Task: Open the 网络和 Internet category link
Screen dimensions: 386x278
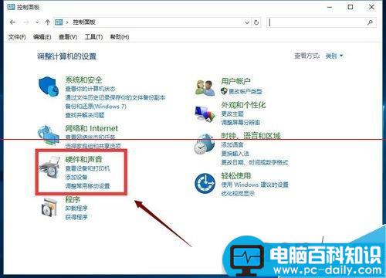Action: coord(91,128)
